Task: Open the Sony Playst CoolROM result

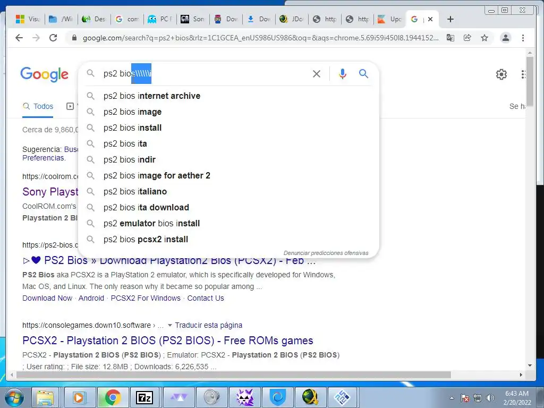Action: tap(50, 192)
